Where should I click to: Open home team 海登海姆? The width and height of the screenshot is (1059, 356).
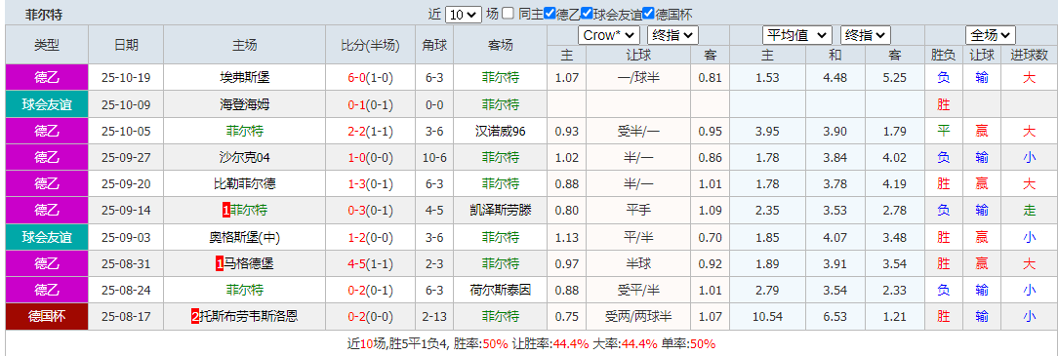point(244,104)
